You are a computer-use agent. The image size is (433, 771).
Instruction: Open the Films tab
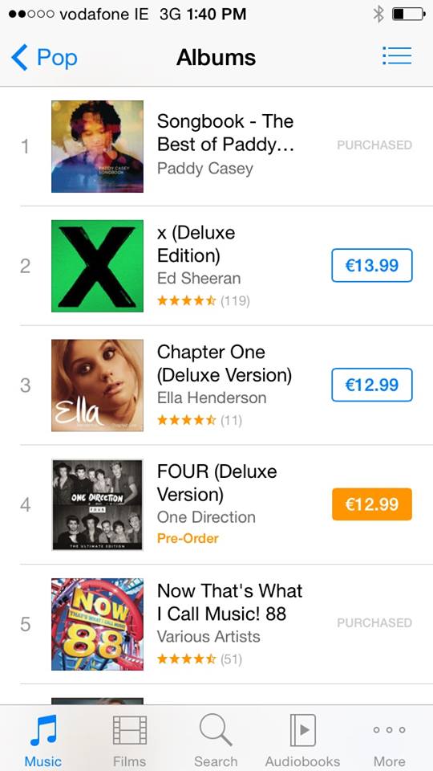(130, 740)
